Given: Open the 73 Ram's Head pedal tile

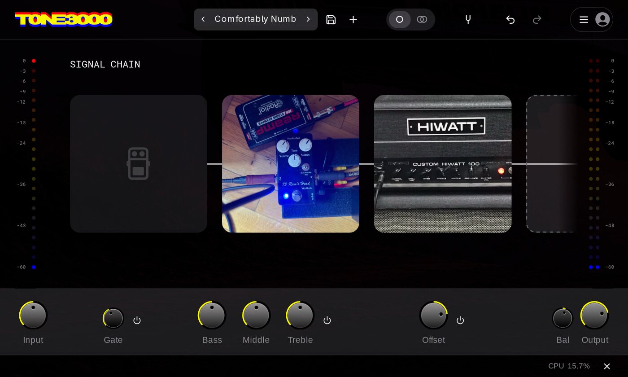Looking at the screenshot, I should 291,164.
